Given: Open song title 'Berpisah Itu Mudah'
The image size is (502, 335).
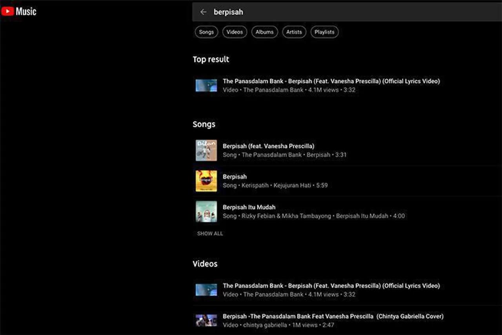Looking at the screenshot, I should pos(249,207).
